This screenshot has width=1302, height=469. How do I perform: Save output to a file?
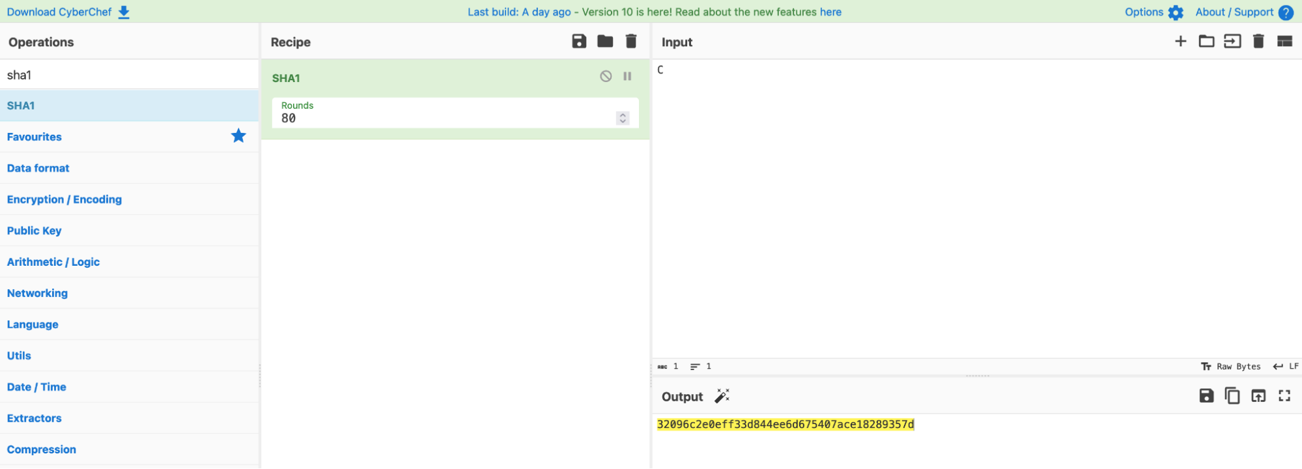click(1206, 396)
